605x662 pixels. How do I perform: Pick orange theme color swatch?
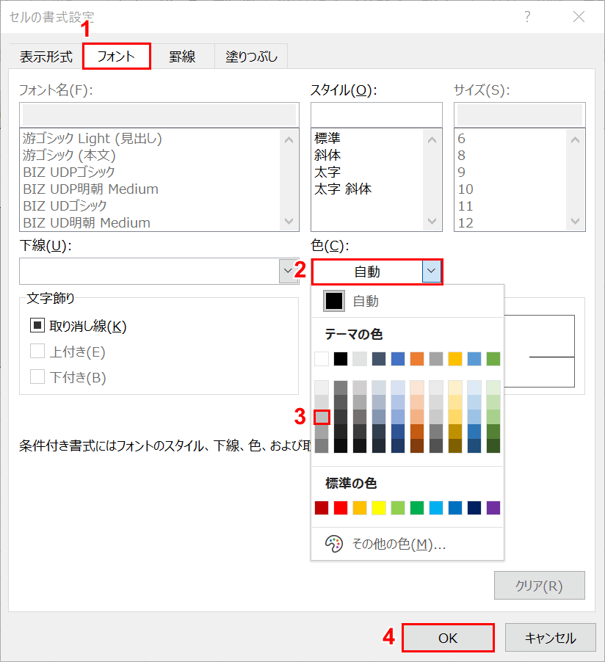pyautogui.click(x=416, y=359)
